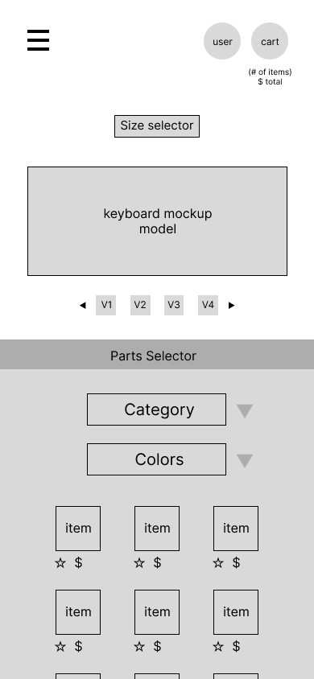
Task: Toggle star under top-row middle item
Action: 139,563
